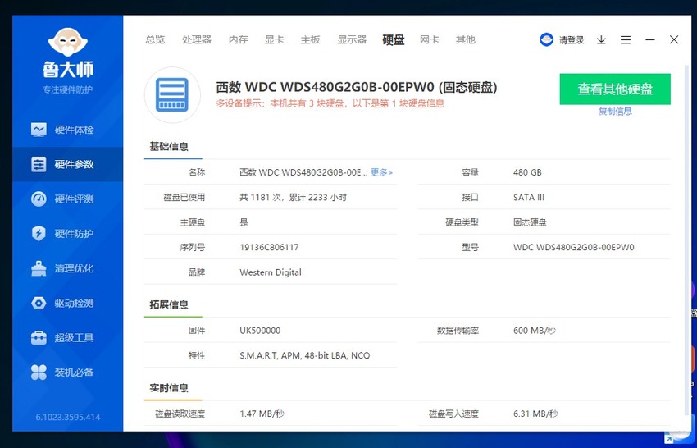Click 主硬盘 value 是
This screenshot has height=448, width=697.
[244, 222]
